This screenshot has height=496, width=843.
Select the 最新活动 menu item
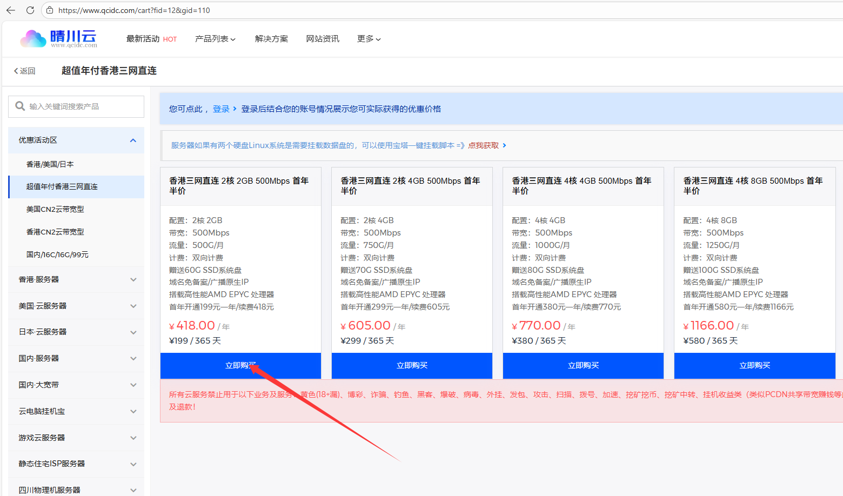coord(143,38)
